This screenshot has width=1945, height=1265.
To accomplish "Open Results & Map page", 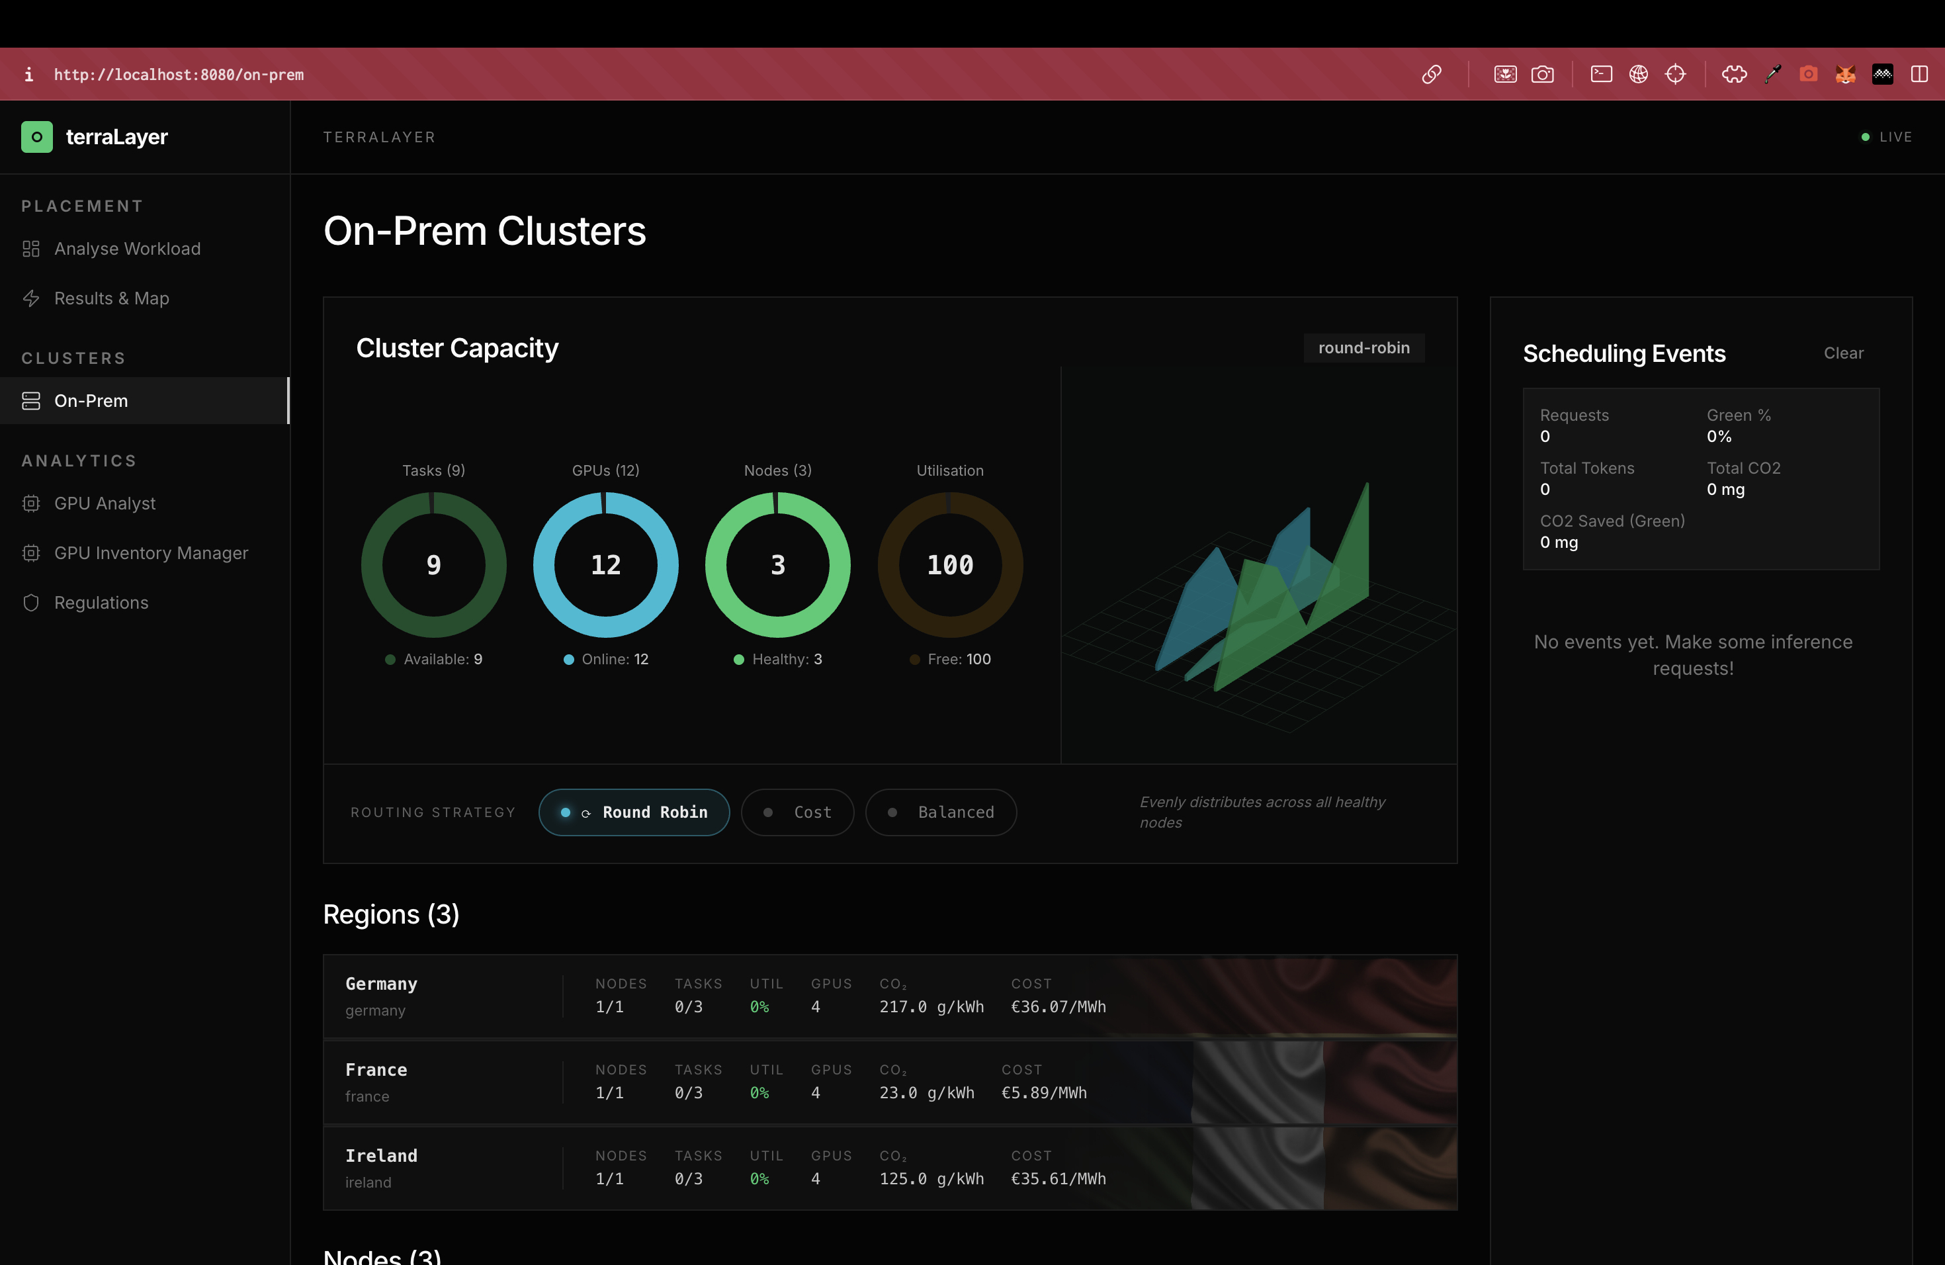I will (x=111, y=298).
